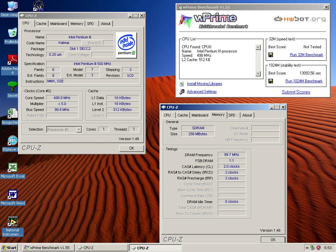Screen dimensions: 336x252
Task: Click the Size 256 MBytes field
Action: (198, 134)
